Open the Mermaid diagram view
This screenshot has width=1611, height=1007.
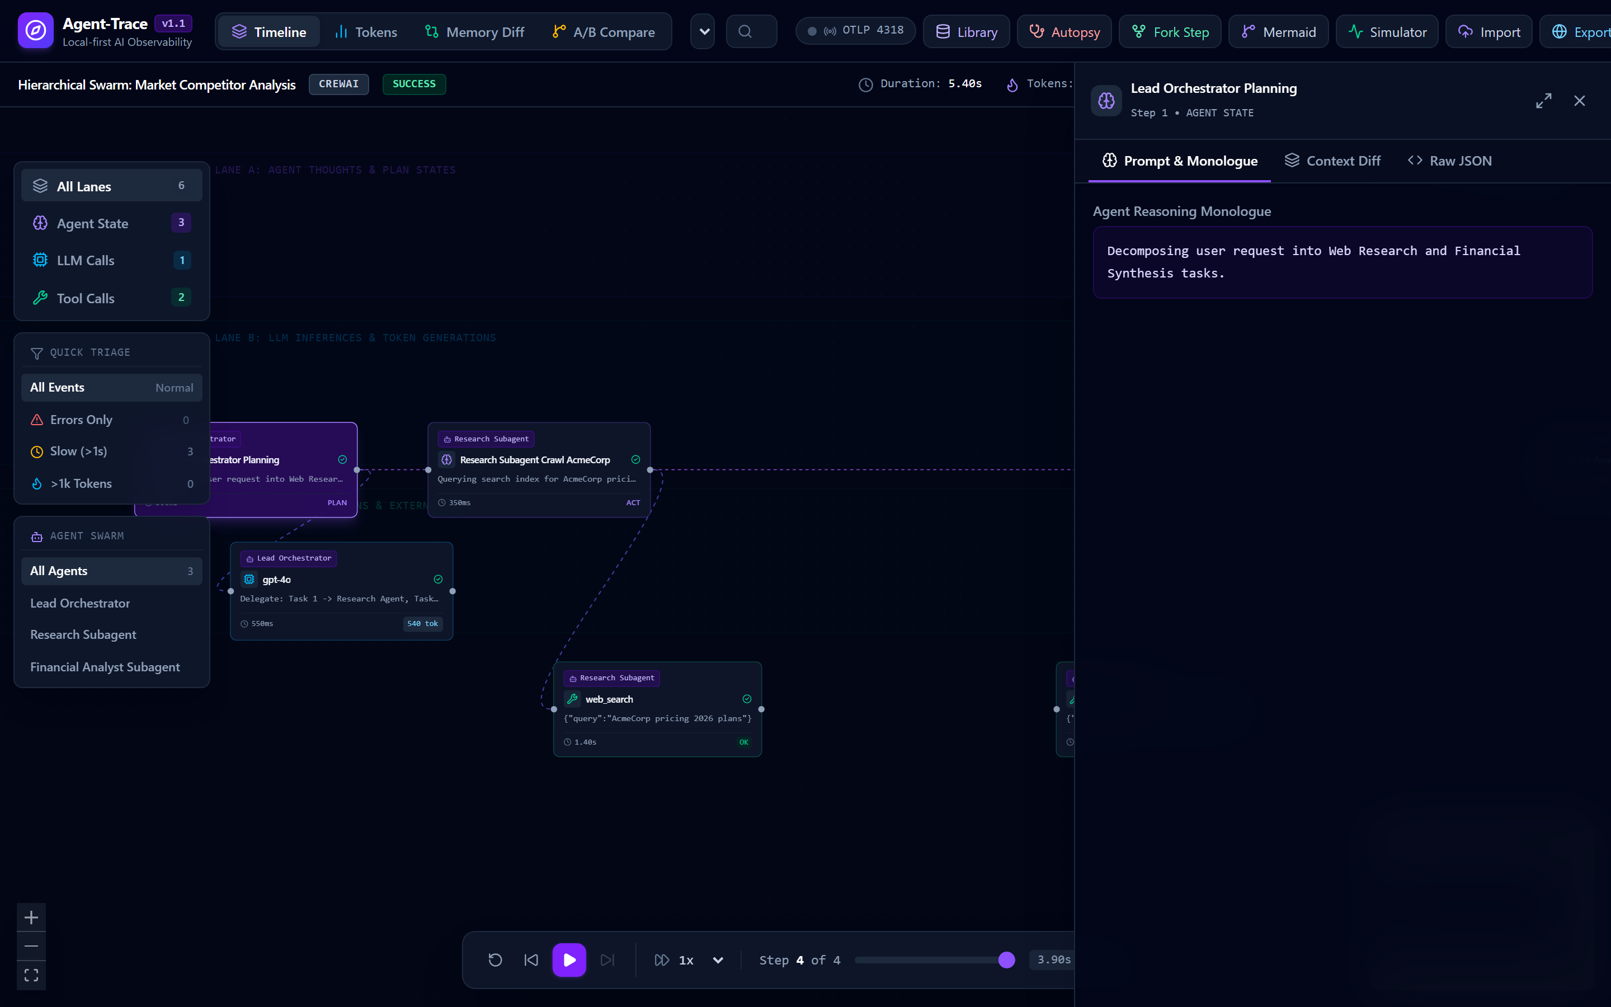[x=1279, y=31]
